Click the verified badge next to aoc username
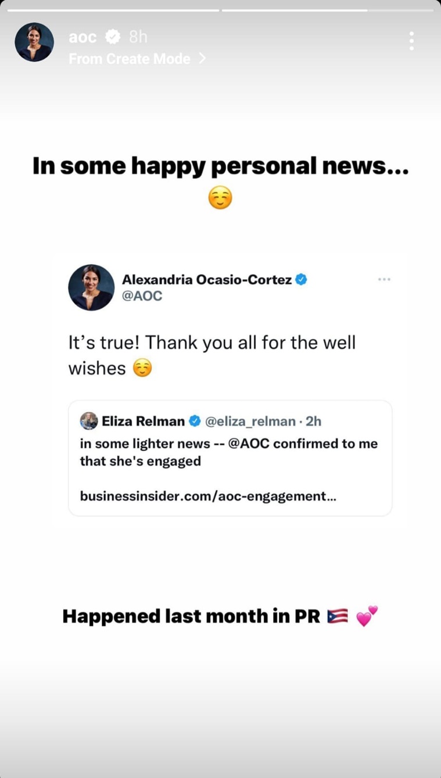Viewport: 441px width, 778px height. (112, 37)
